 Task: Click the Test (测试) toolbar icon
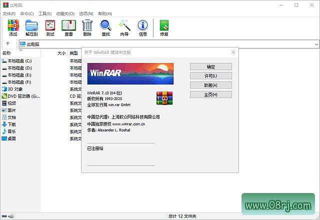point(50,25)
